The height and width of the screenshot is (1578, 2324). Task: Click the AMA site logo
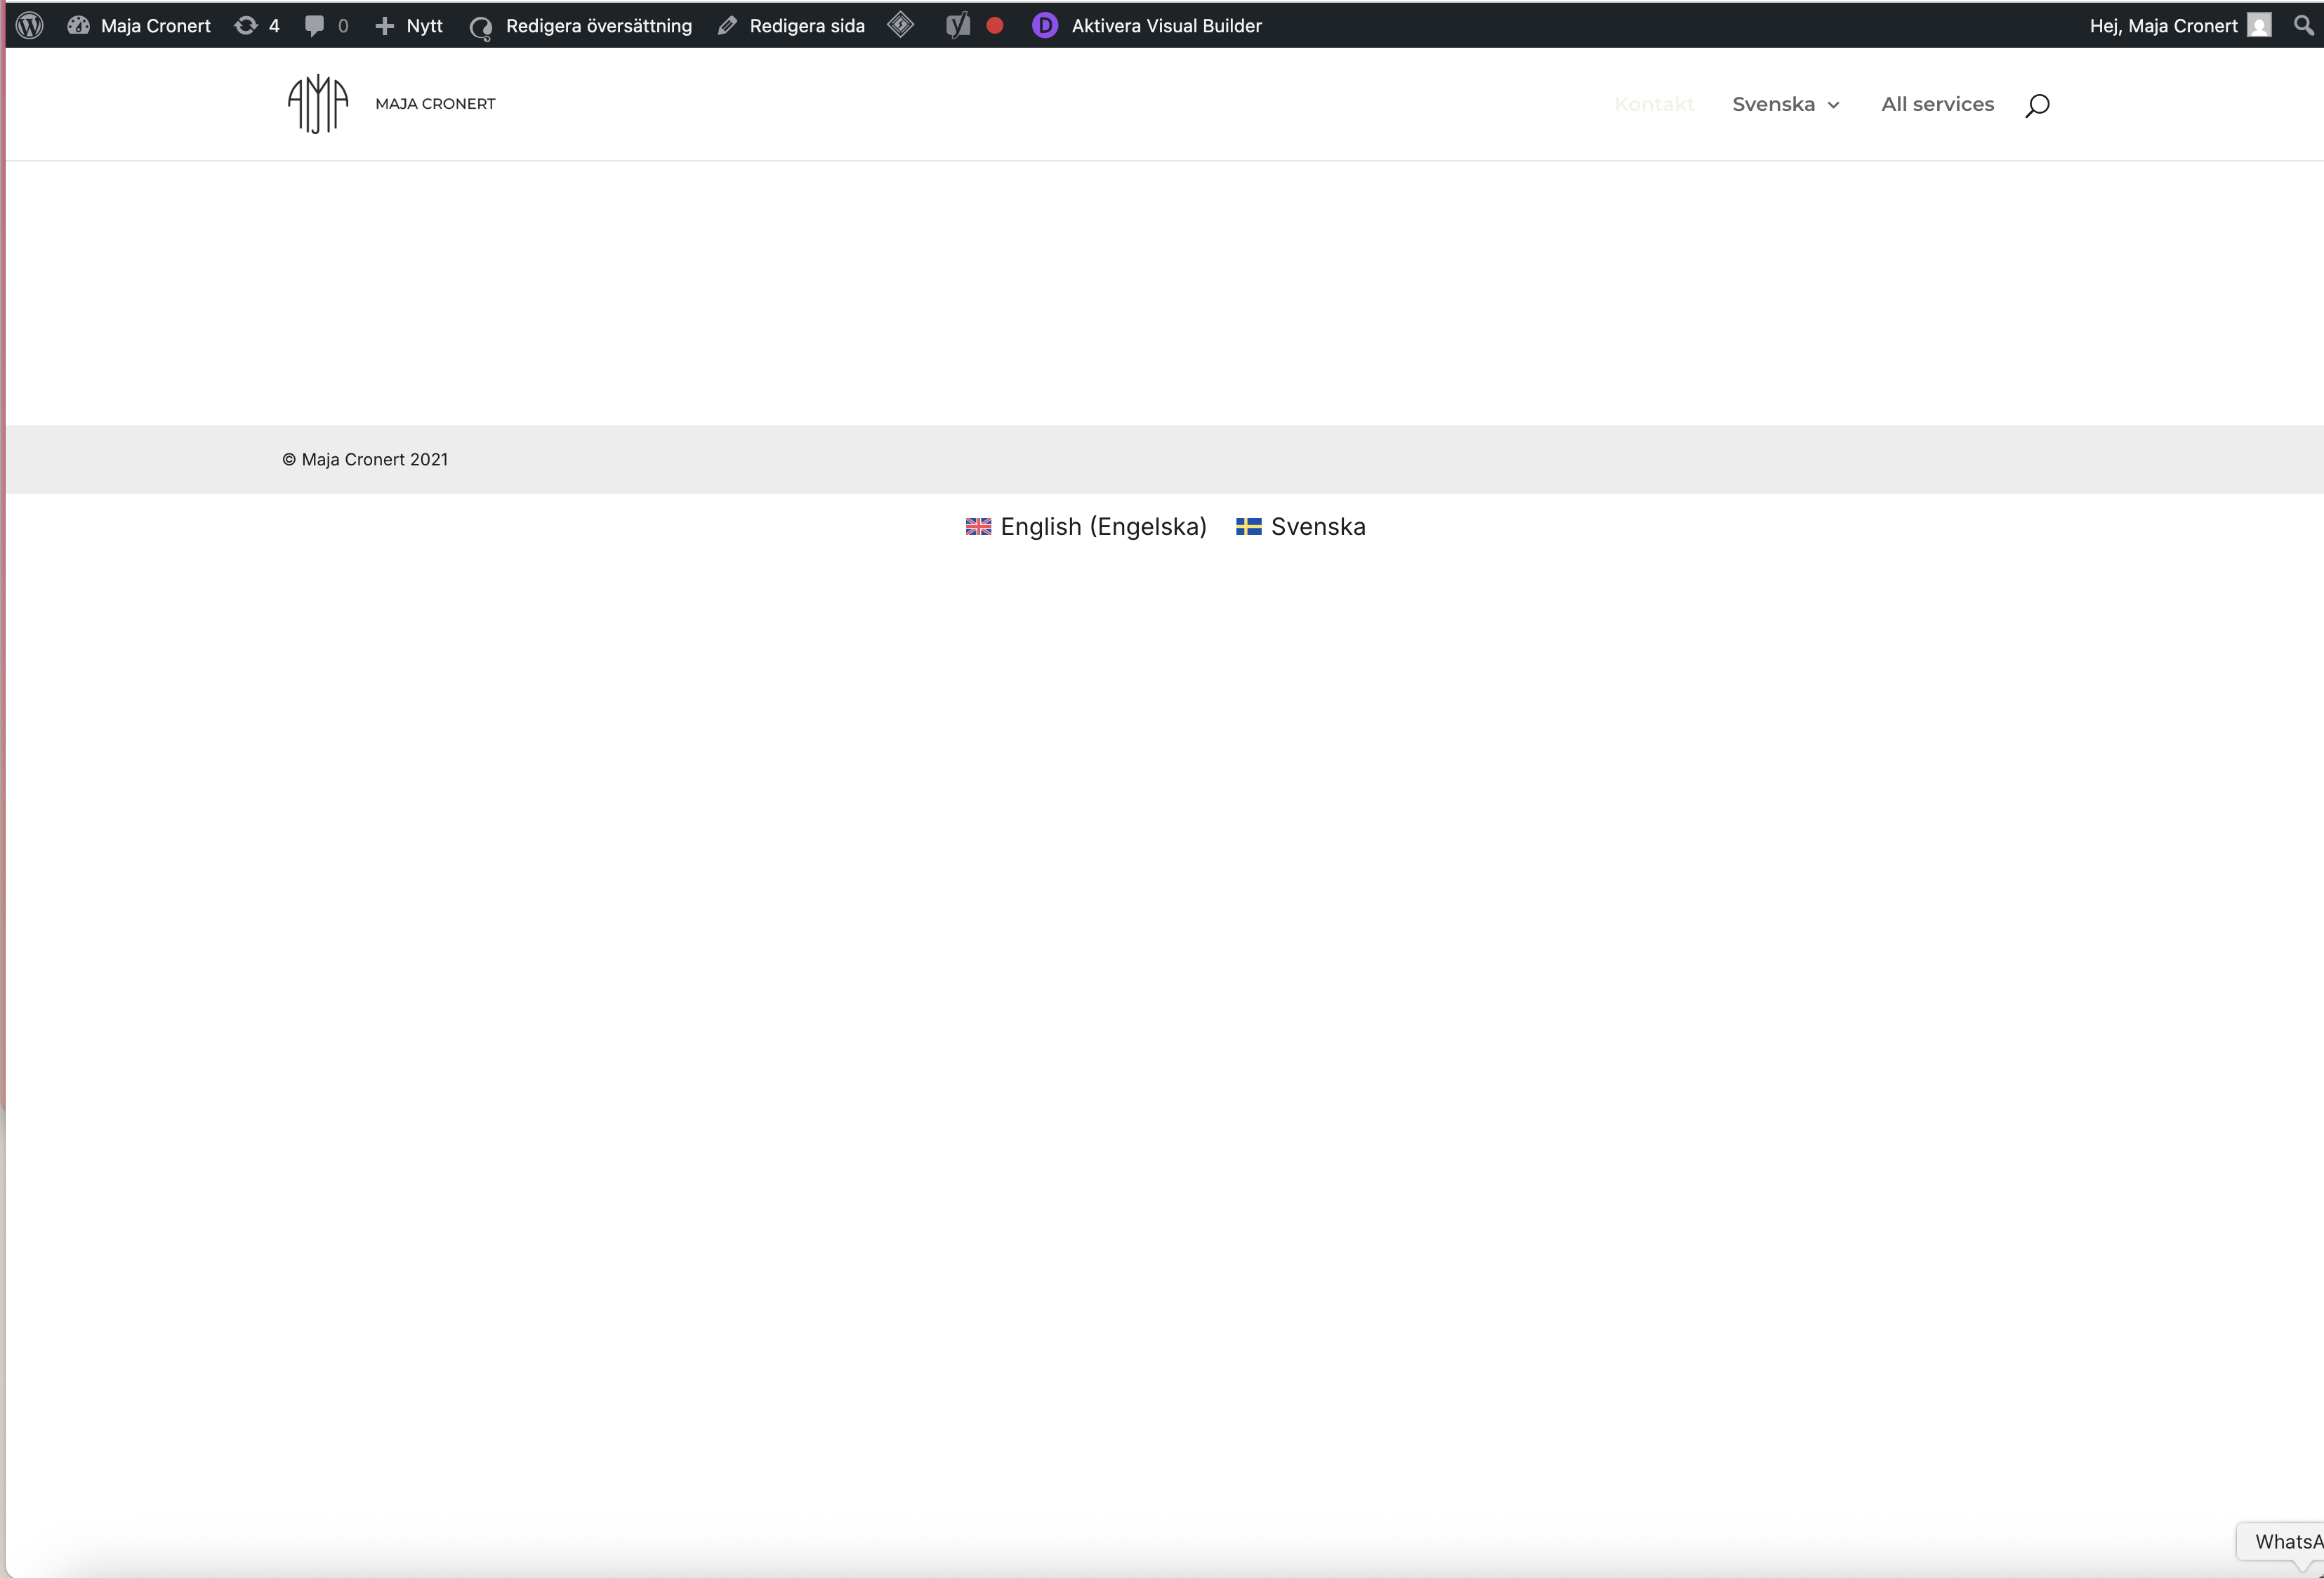pyautogui.click(x=318, y=104)
